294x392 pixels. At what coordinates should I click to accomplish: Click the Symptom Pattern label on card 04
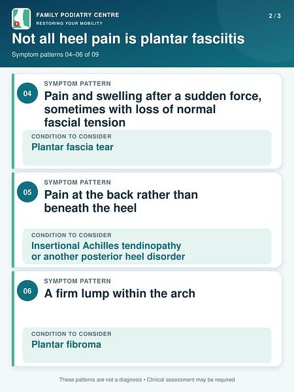click(78, 84)
